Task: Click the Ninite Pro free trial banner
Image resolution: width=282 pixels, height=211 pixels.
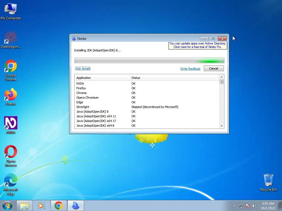Action: point(198,45)
